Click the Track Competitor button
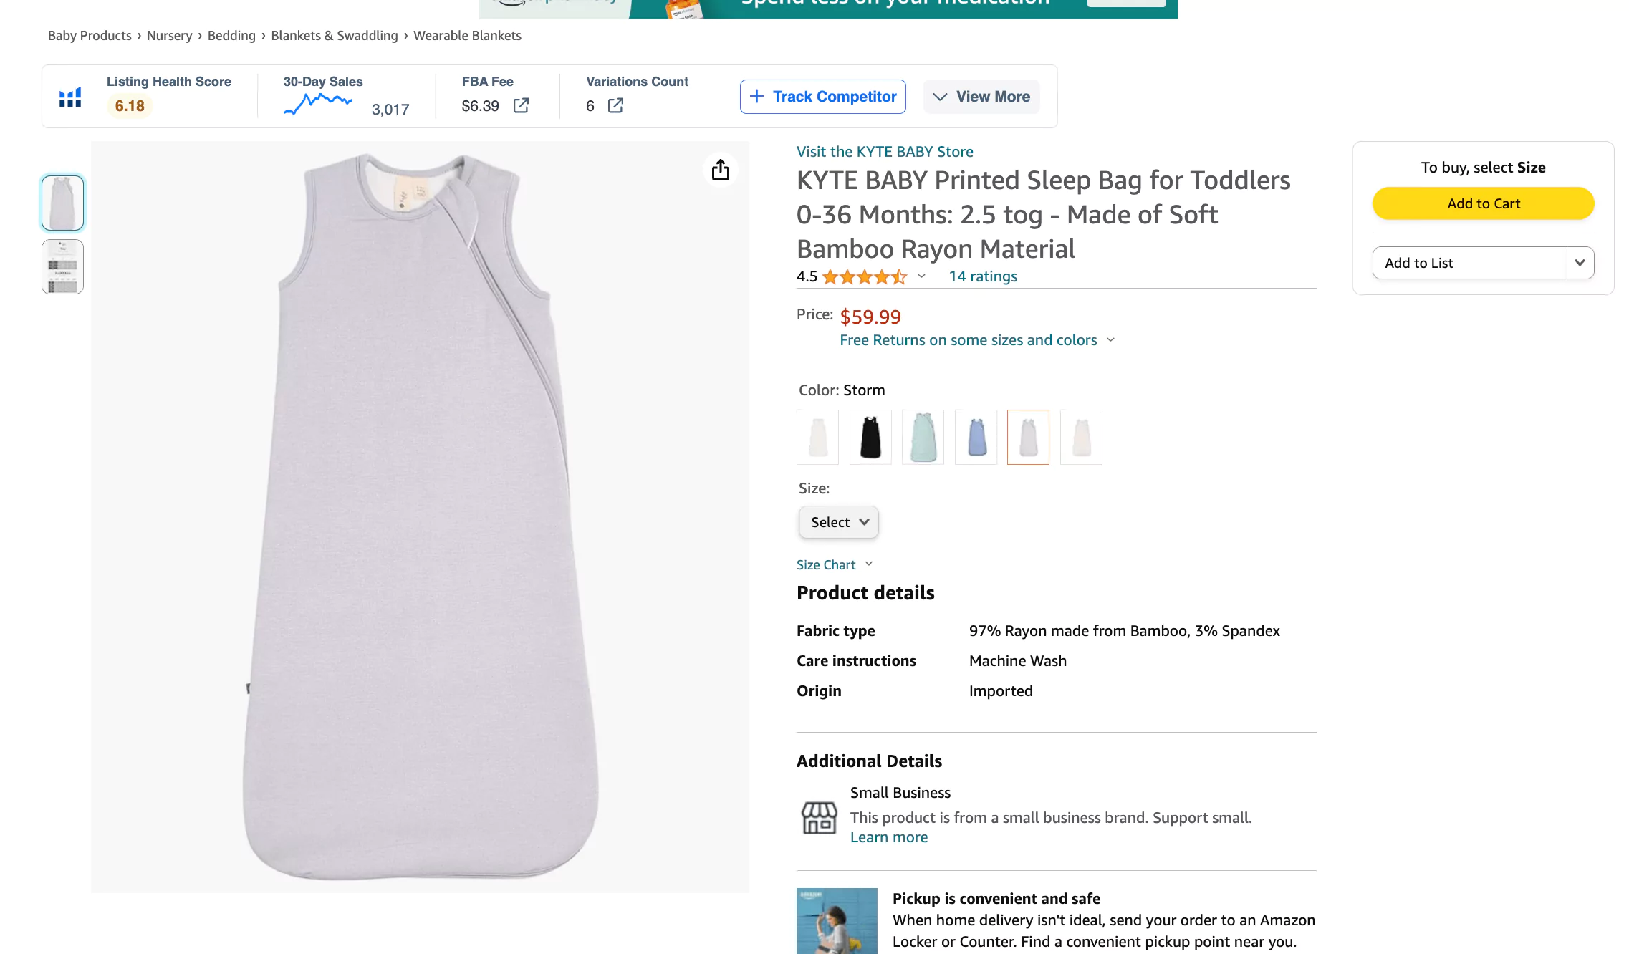This screenshot has height=954, width=1629. (x=822, y=97)
